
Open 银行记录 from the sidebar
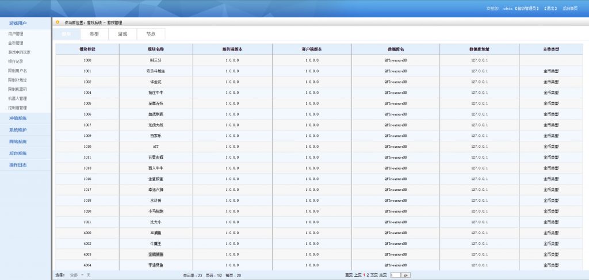point(16,62)
